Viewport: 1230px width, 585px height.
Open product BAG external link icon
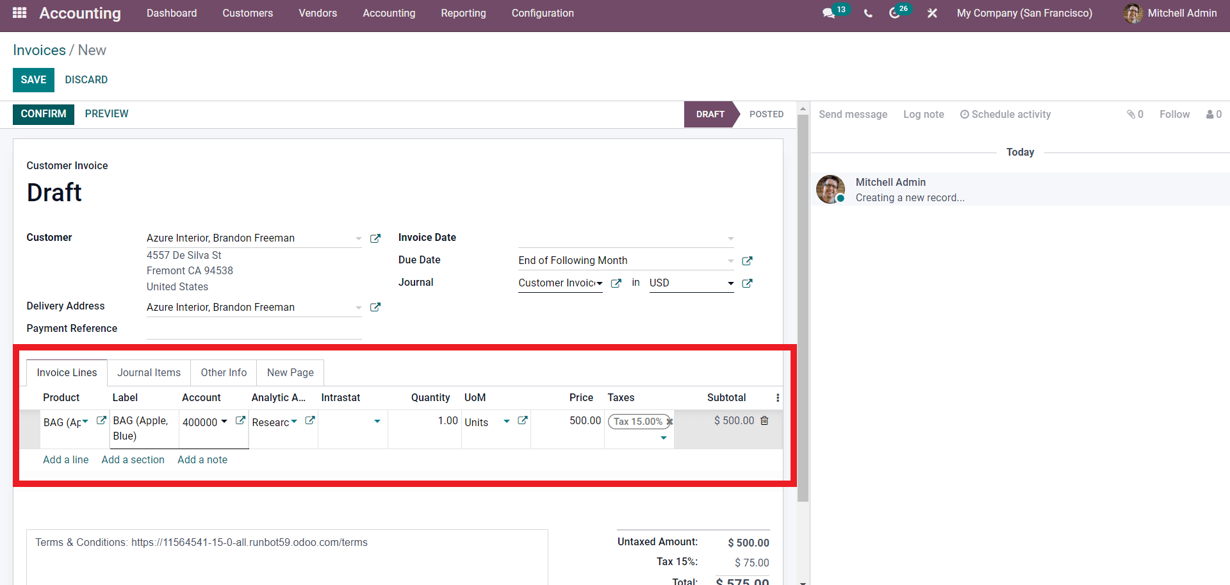[101, 420]
